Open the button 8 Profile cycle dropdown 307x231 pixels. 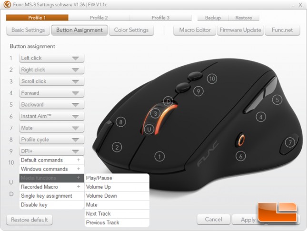[x=52, y=140]
